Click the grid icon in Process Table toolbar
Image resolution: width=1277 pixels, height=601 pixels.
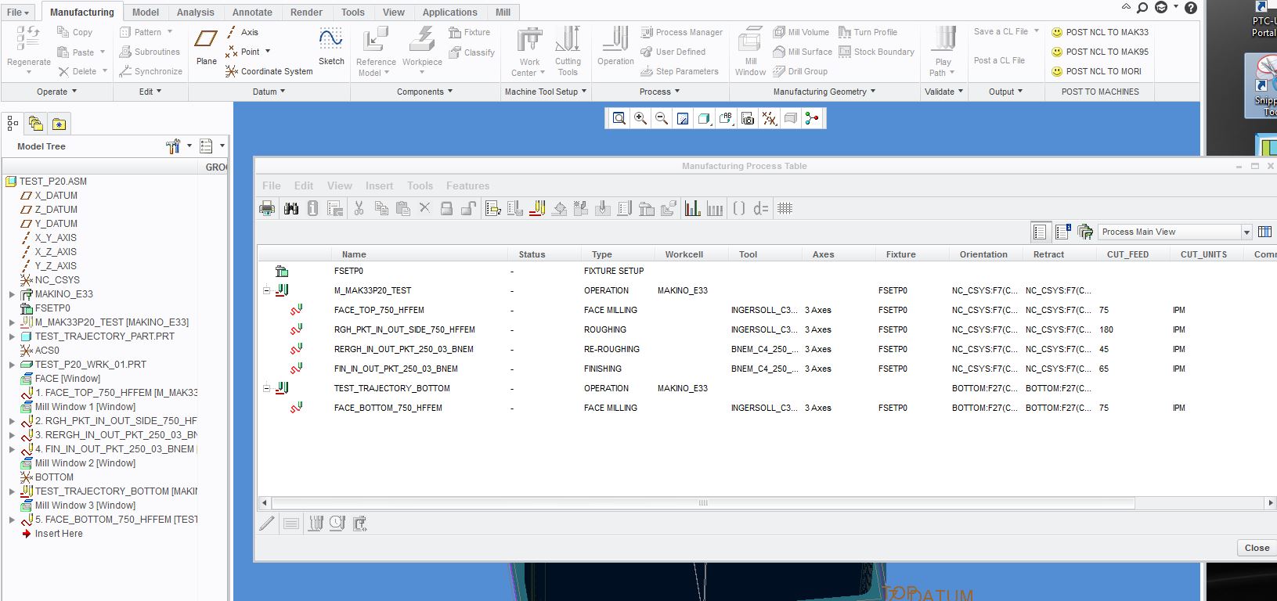click(785, 208)
